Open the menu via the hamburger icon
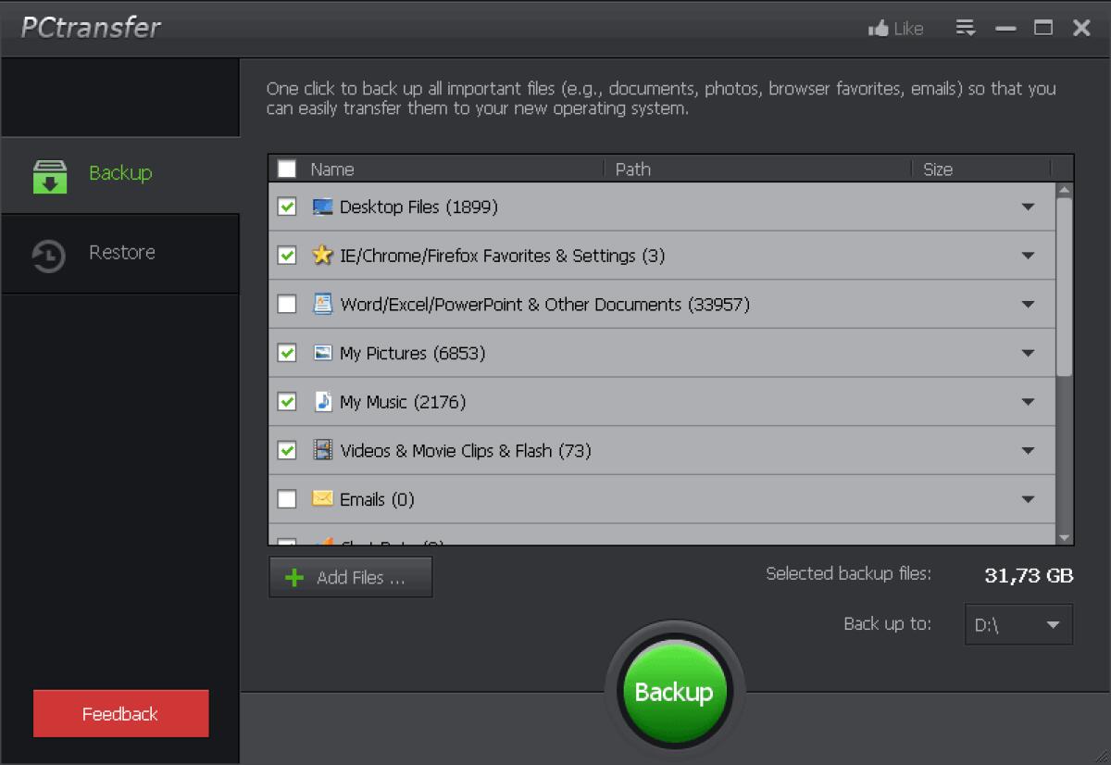This screenshot has width=1111, height=765. (x=965, y=28)
